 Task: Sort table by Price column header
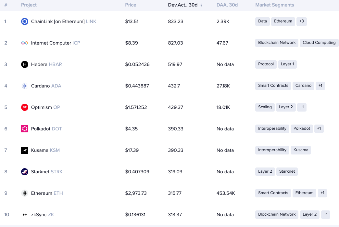tap(131, 5)
